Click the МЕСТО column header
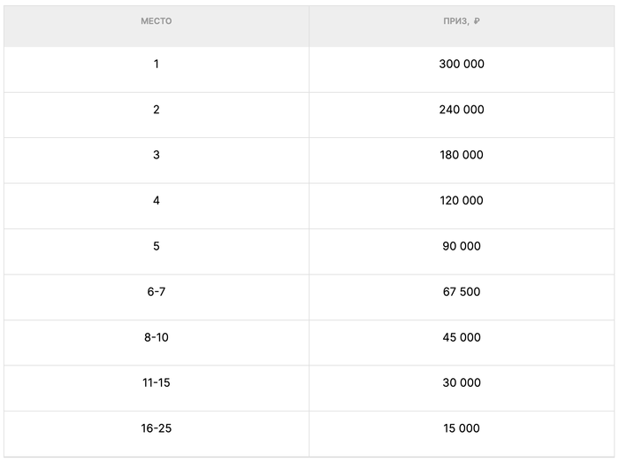This screenshot has width=619, height=462. click(157, 21)
